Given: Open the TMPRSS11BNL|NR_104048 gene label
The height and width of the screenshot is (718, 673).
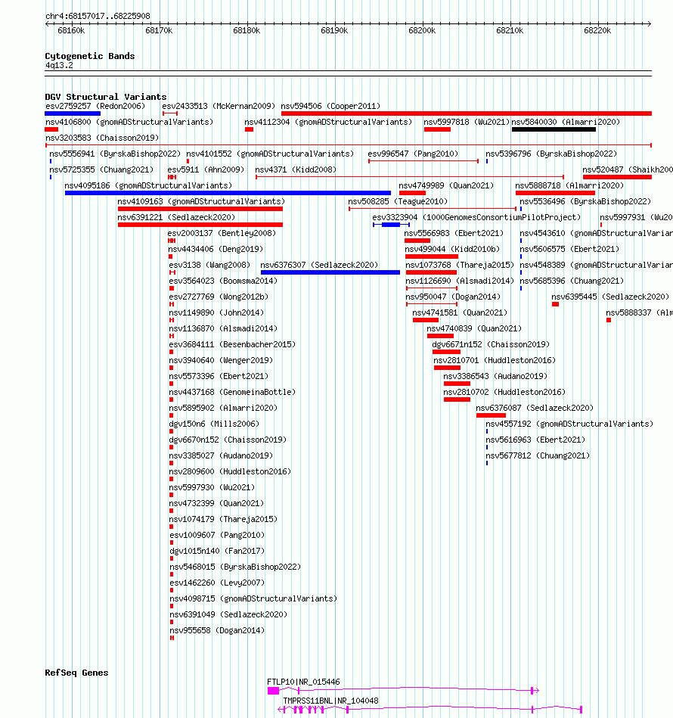Looking at the screenshot, I should point(330,701).
